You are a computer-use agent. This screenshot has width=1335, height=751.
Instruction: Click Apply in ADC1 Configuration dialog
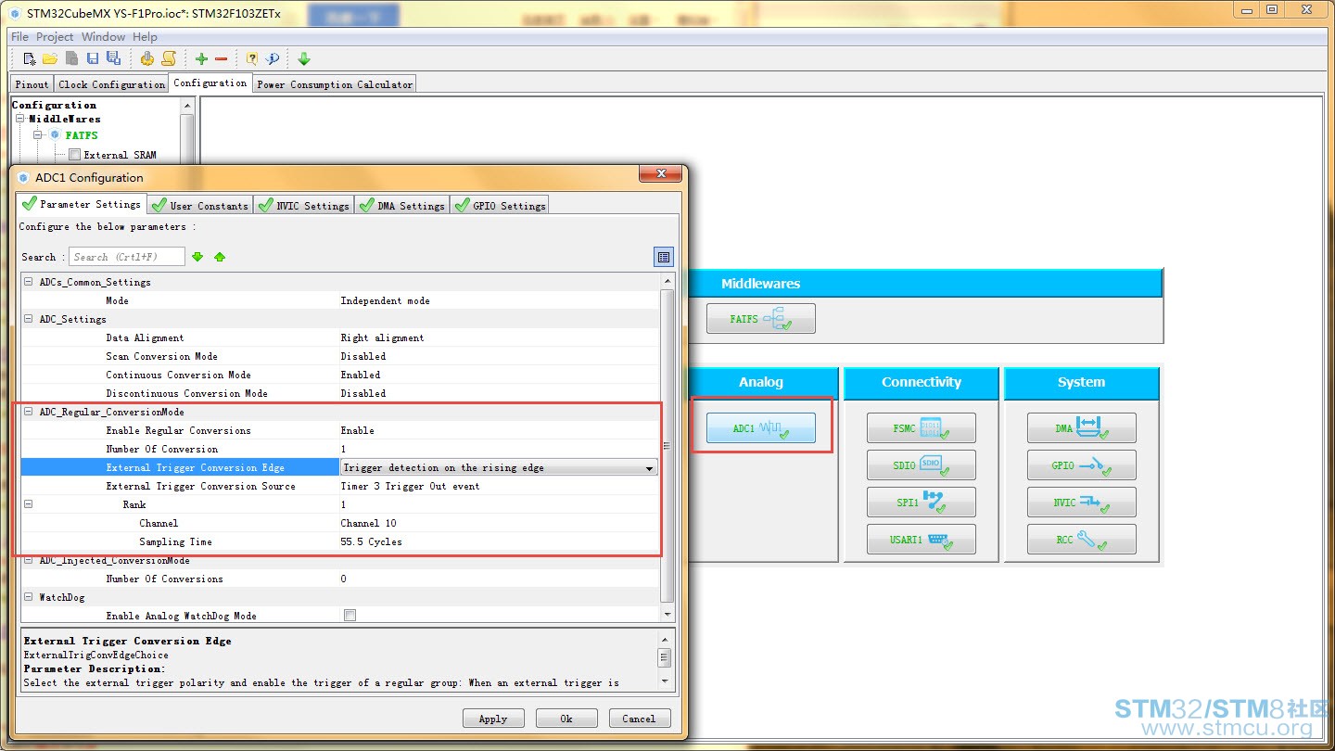click(493, 719)
